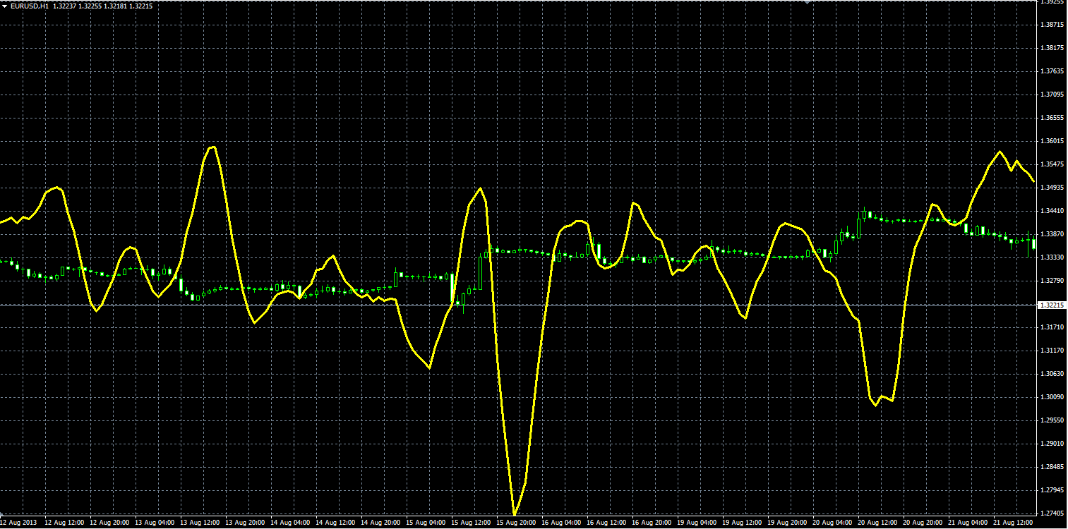
Task: Click the 1.31710 price scale label
Action: click(x=1052, y=327)
